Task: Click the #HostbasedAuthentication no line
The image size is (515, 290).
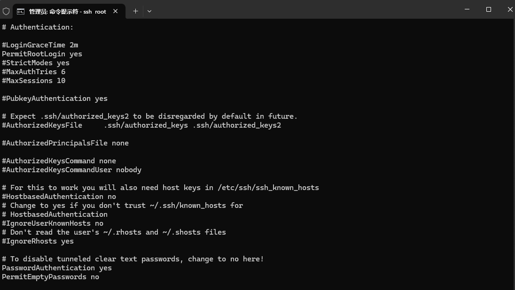Action: (59, 197)
